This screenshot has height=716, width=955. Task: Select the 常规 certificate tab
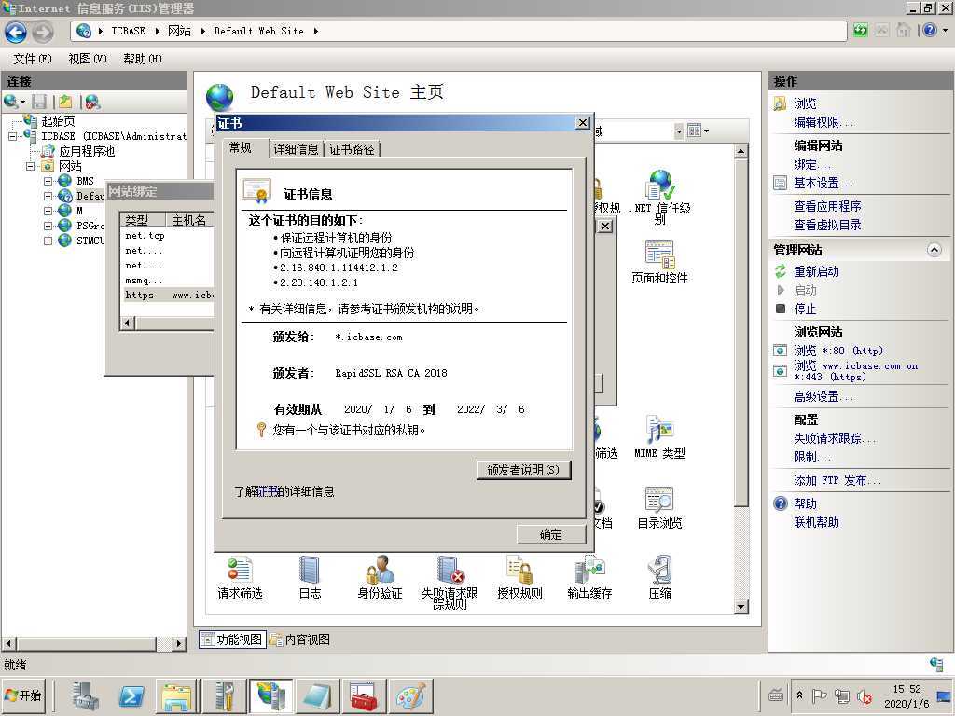click(241, 148)
